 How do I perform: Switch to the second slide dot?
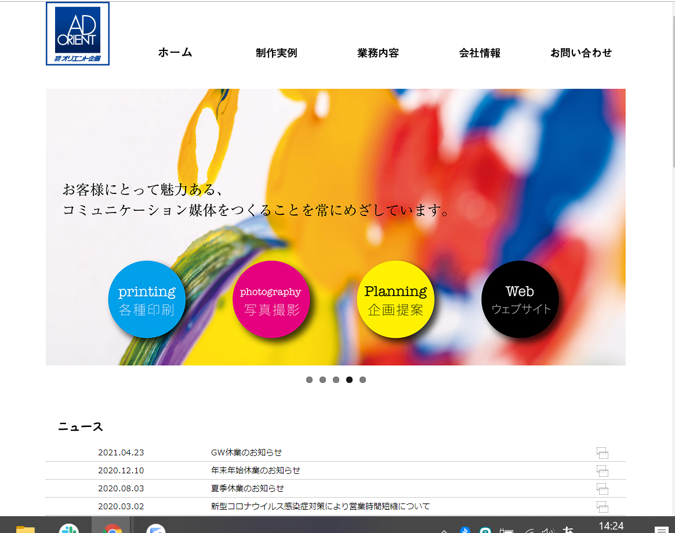pos(322,380)
